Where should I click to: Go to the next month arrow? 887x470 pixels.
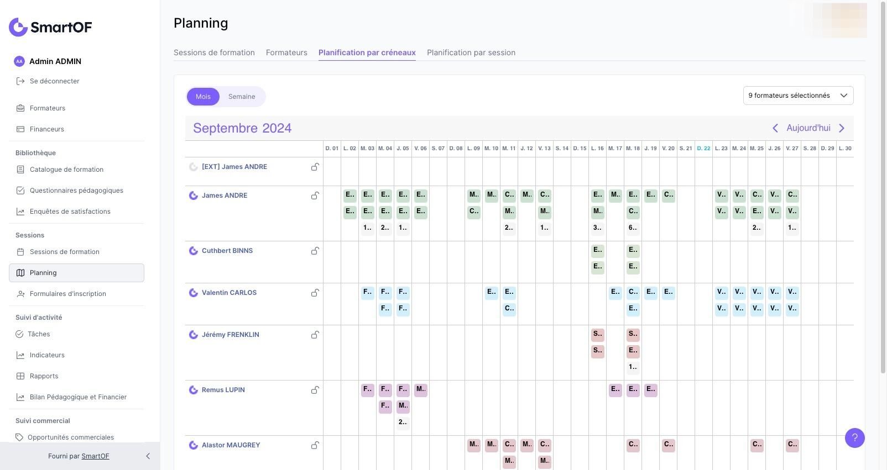coord(842,128)
